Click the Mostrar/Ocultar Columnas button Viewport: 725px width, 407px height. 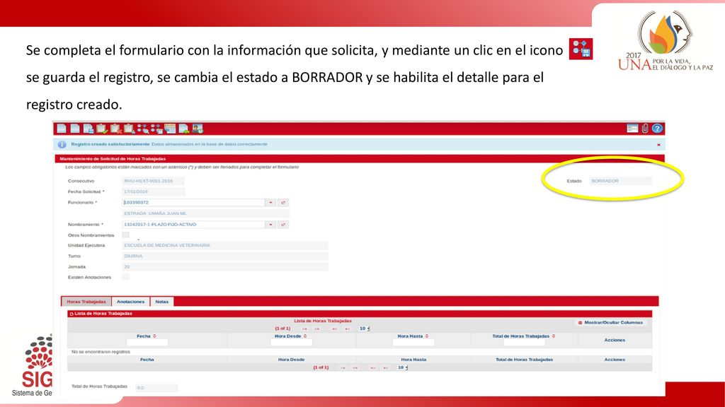click(610, 322)
